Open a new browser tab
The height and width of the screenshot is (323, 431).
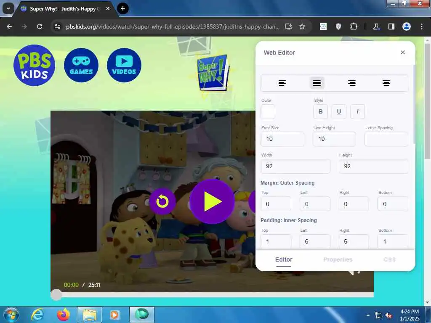[x=123, y=8]
